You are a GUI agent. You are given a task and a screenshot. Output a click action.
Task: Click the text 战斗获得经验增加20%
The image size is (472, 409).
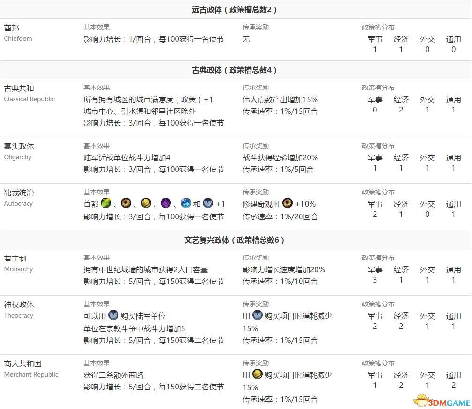point(280,158)
